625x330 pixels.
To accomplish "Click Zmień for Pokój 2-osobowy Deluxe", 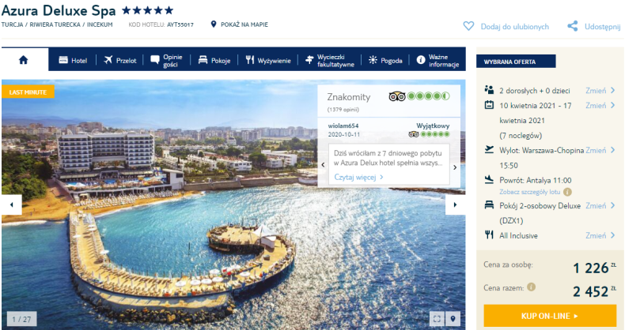I will click(600, 205).
